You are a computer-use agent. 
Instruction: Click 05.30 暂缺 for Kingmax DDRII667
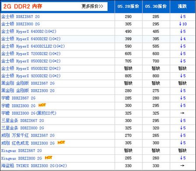156,150
